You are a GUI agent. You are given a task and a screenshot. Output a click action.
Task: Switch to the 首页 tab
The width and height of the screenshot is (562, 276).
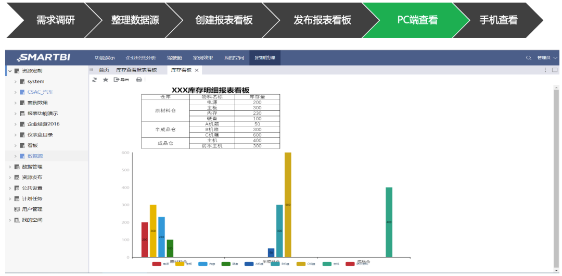(104, 70)
